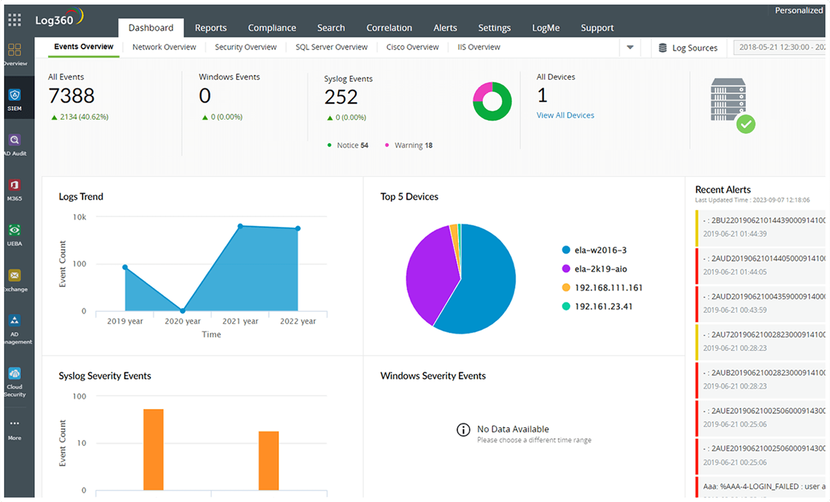830x502 pixels.
Task: Click the View All Devices link
Action: [565, 116]
